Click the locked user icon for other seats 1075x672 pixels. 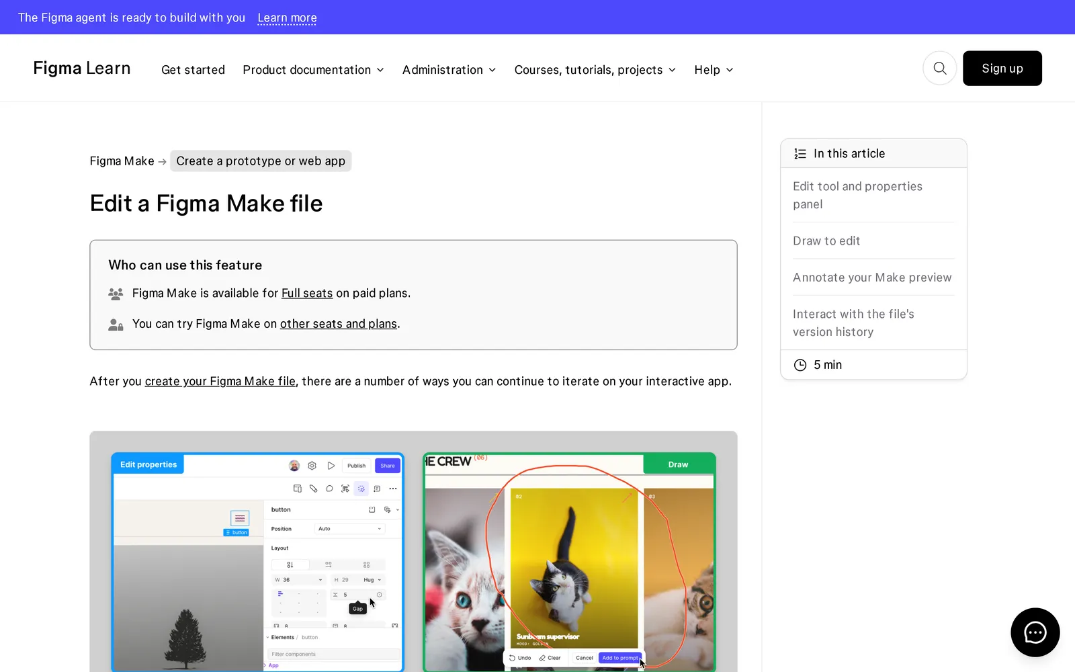[116, 325]
